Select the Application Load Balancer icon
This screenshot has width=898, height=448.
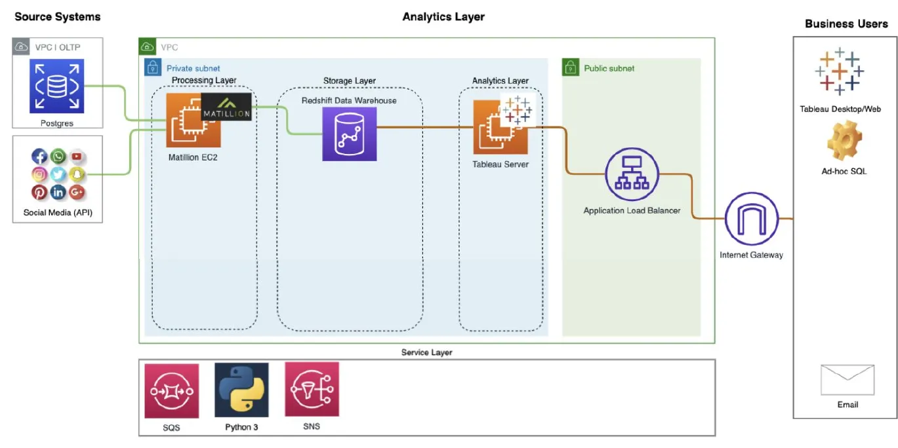click(x=632, y=174)
